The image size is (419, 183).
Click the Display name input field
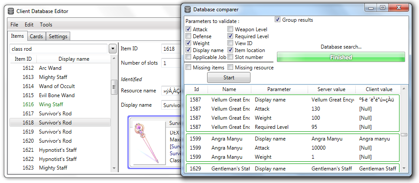[x=171, y=105]
